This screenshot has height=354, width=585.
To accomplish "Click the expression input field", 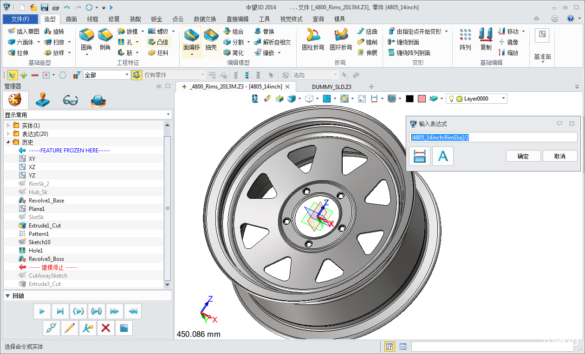I will click(494, 137).
